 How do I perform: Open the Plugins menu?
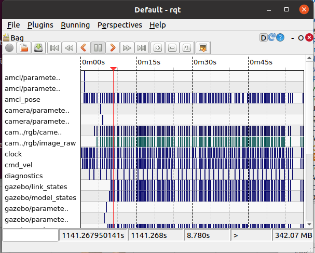click(40, 25)
